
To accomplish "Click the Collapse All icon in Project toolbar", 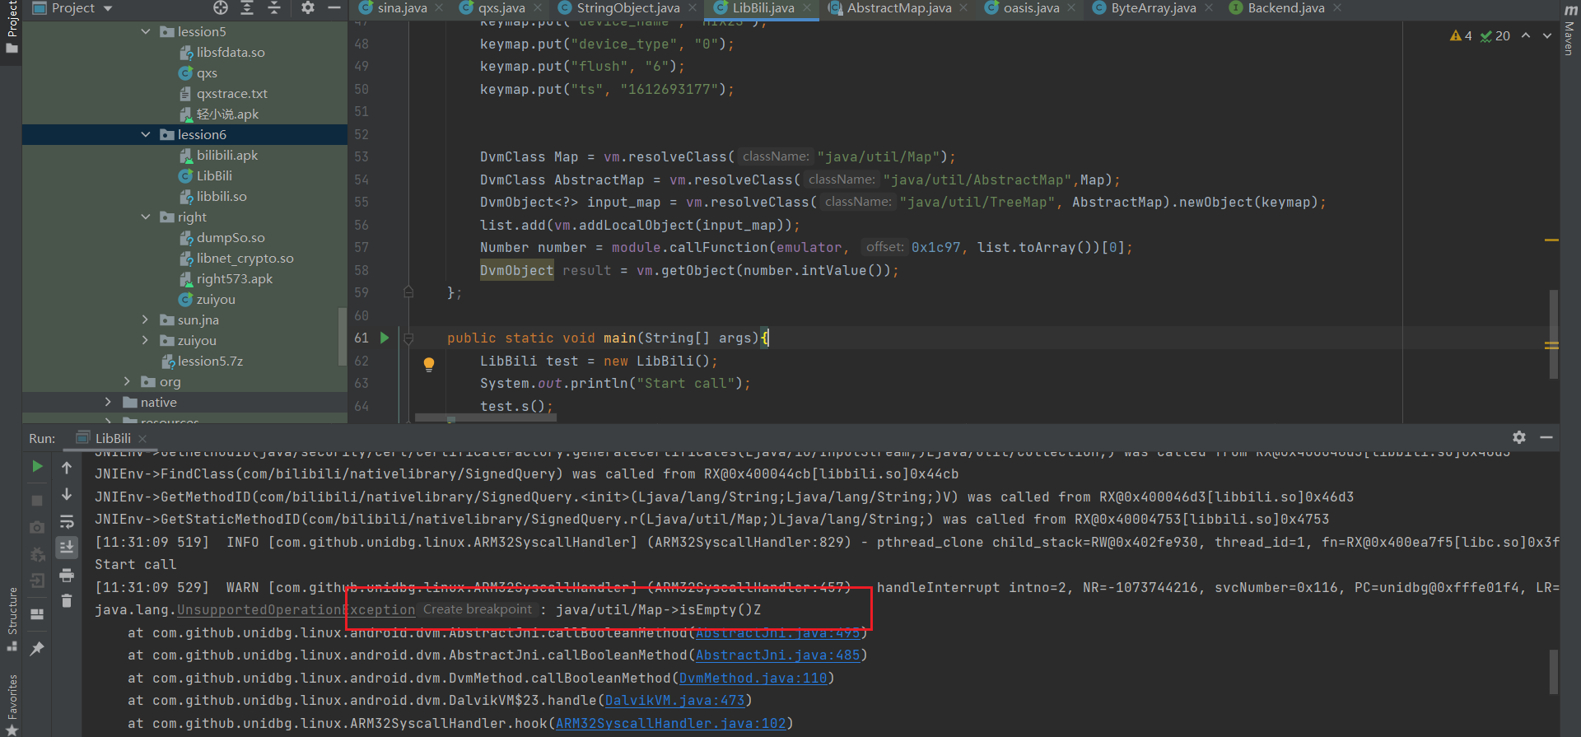I will click(274, 8).
